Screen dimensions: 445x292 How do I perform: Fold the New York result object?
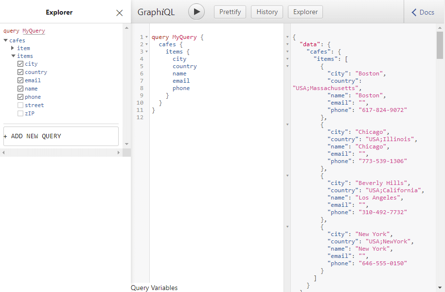click(287, 227)
